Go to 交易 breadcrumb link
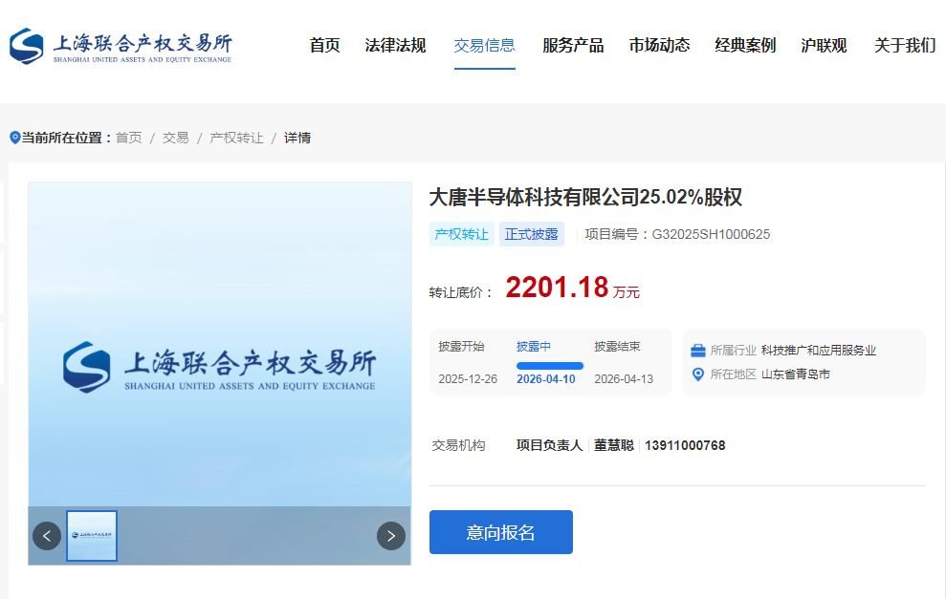 (176, 138)
